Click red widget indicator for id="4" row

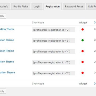click(x=83, y=51)
